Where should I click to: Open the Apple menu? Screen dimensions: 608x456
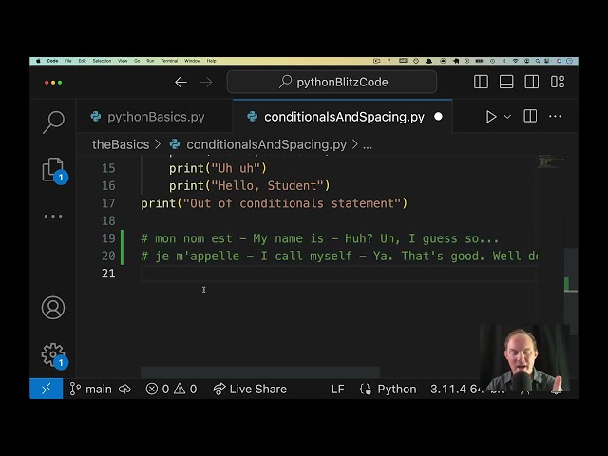(x=38, y=61)
